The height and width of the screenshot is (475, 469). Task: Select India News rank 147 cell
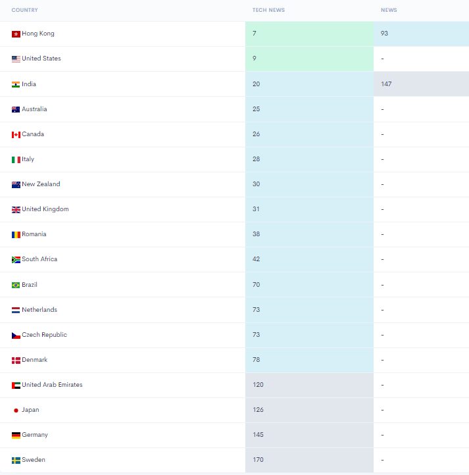(x=421, y=84)
